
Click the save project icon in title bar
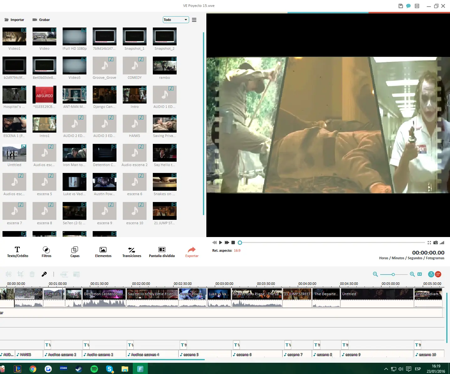tap(401, 6)
